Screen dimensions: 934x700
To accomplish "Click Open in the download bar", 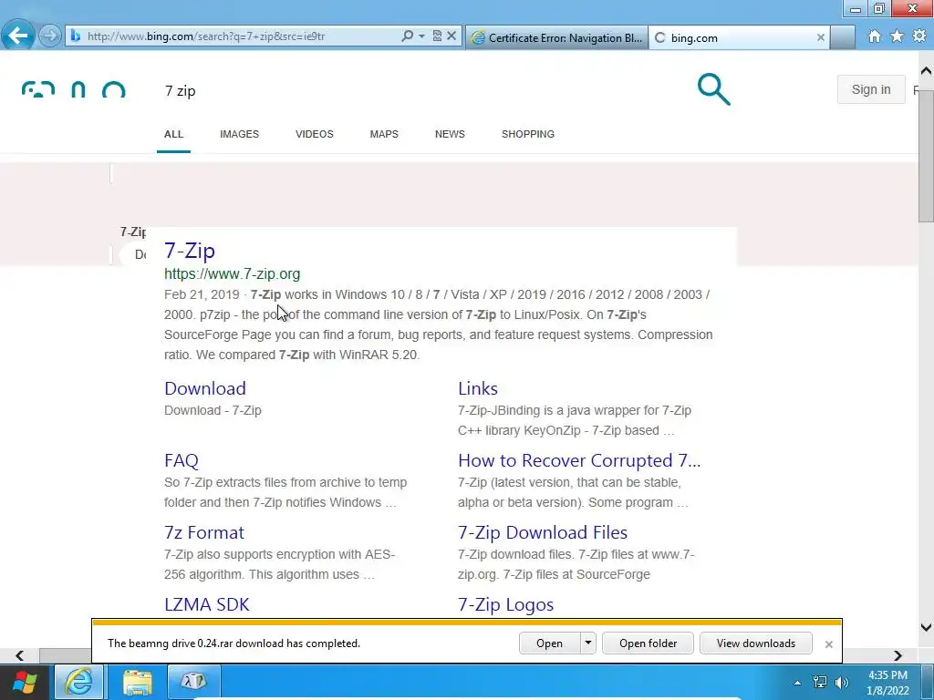I will pyautogui.click(x=548, y=643).
